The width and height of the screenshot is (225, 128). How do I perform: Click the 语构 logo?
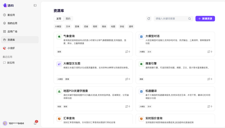[x=8, y=6]
